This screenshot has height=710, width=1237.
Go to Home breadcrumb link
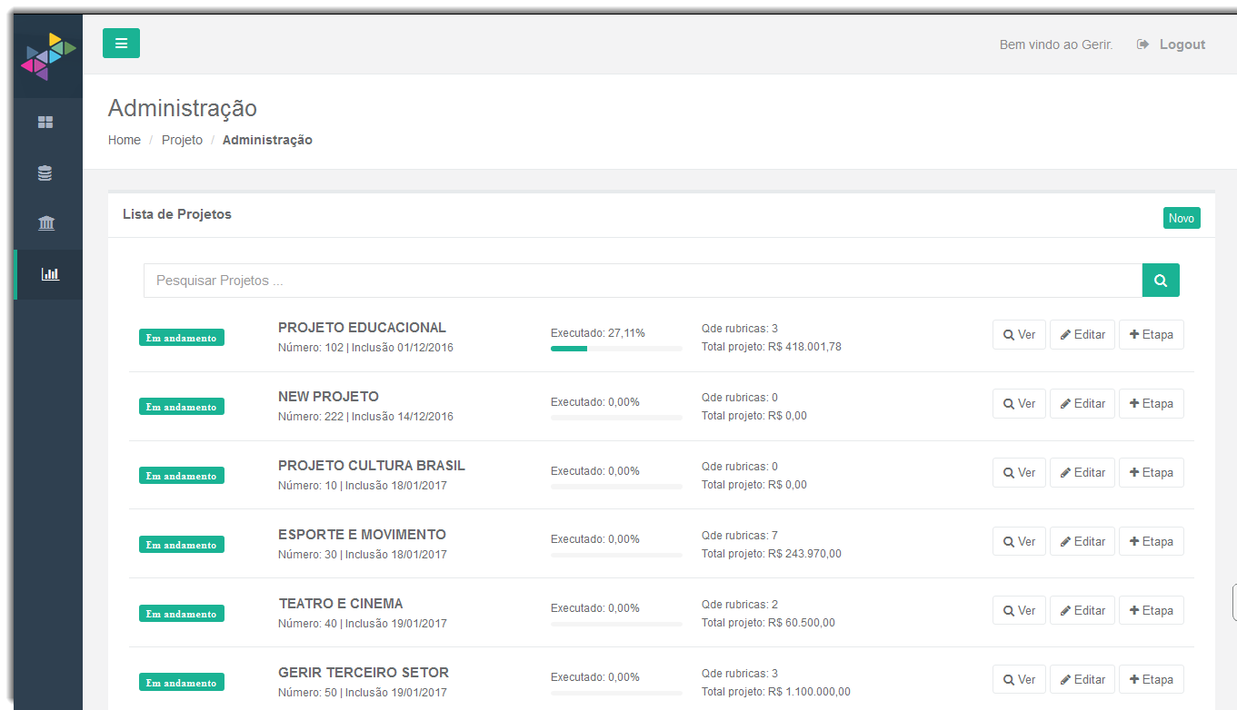click(x=125, y=140)
